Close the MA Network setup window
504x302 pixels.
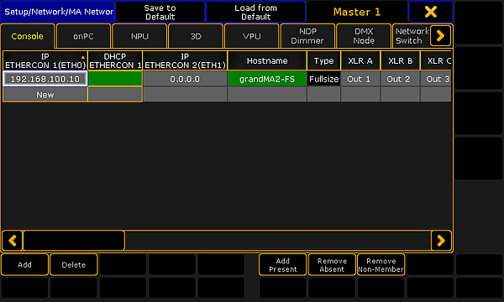431,13
